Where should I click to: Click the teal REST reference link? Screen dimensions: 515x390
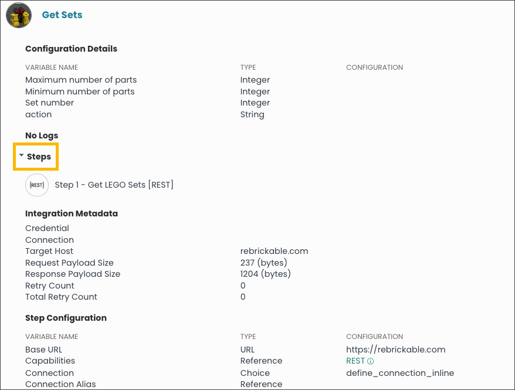354,361
